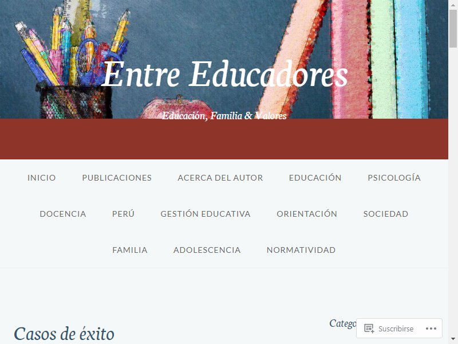Go to Publicaciones page
The width and height of the screenshot is (458, 344).
click(117, 178)
